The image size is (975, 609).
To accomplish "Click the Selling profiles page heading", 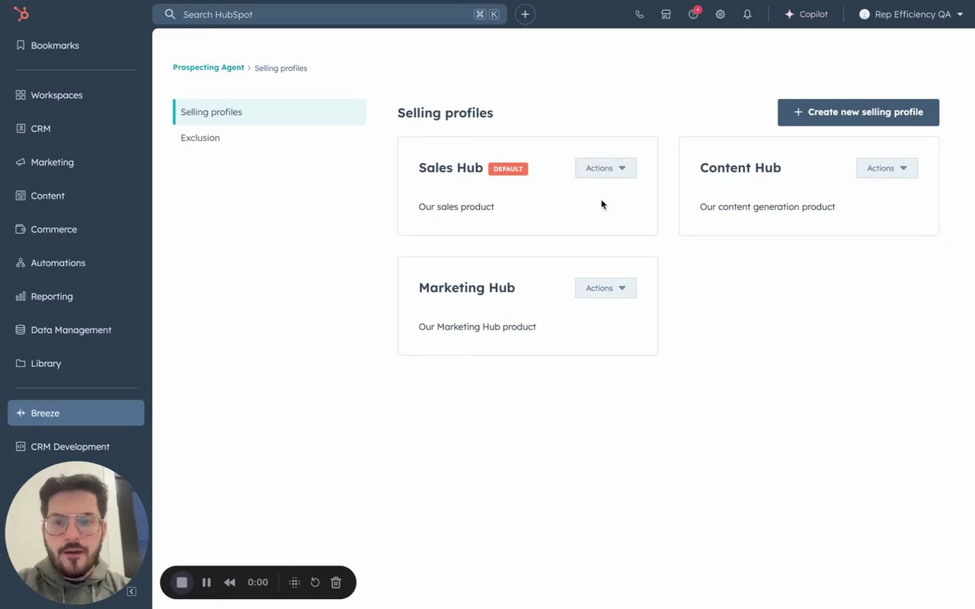I will [x=446, y=113].
